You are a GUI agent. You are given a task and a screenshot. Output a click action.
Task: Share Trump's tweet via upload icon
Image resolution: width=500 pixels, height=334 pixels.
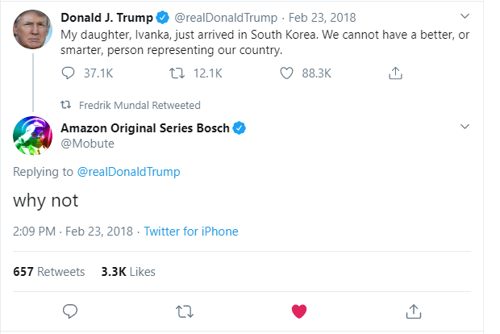pos(395,73)
